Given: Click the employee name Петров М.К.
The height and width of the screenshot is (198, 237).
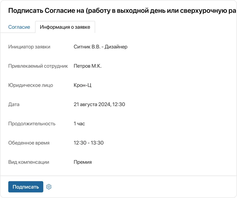Looking at the screenshot, I should (88, 66).
